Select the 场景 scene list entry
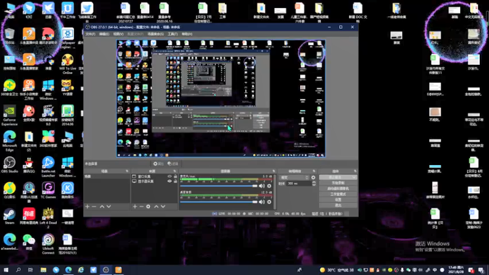Screen dimensions: 489x275 click(x=106, y=177)
